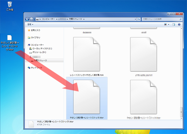Minimize the Explorer window
187x134 pixels.
coord(169,14)
